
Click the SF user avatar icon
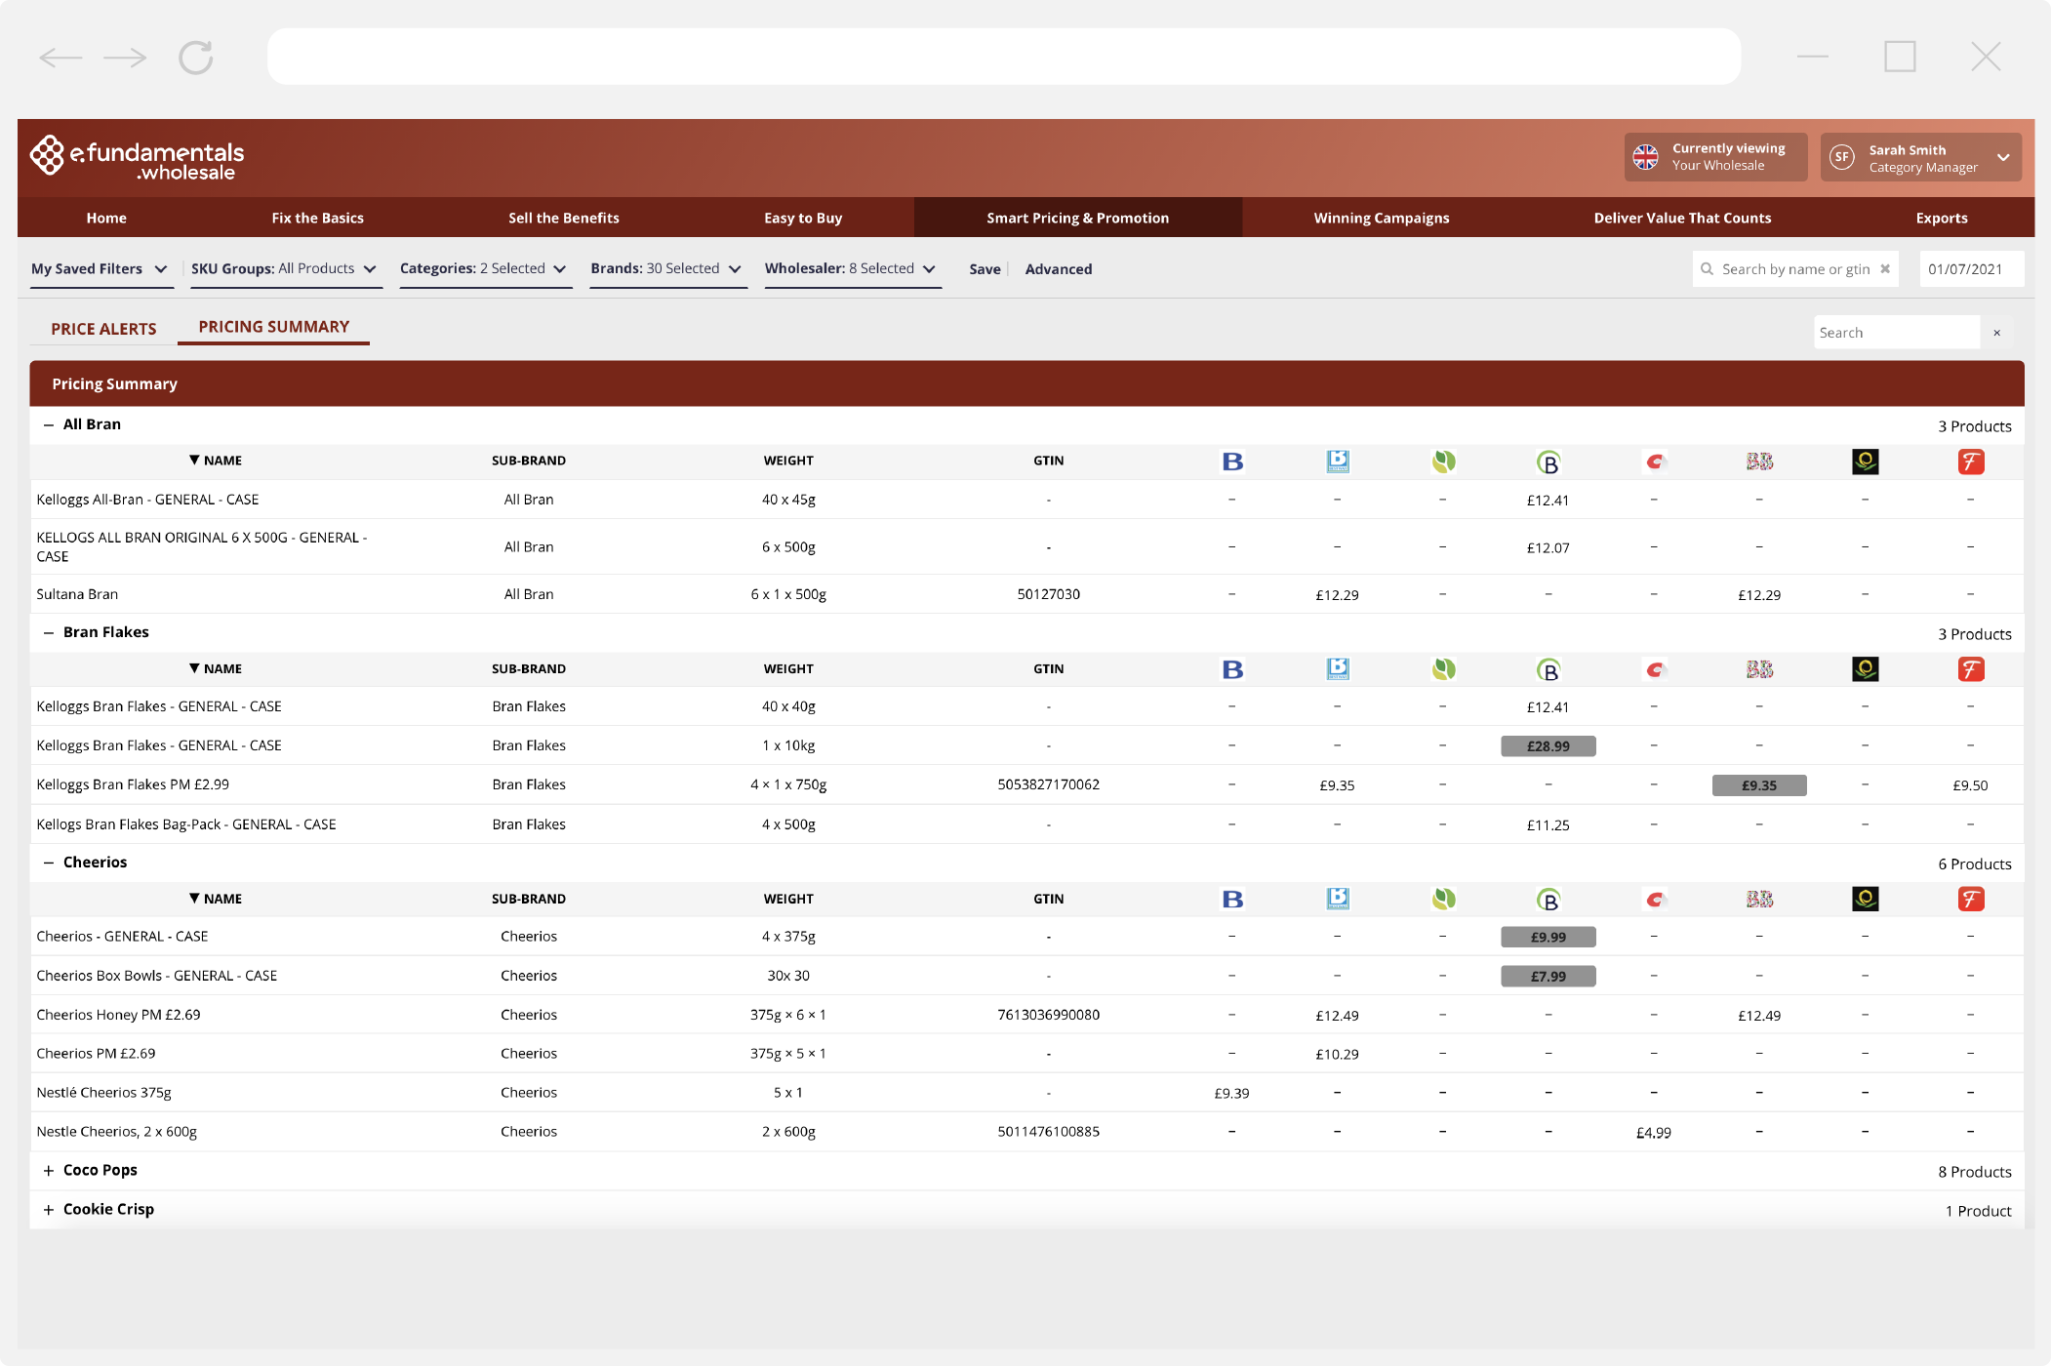coord(1842,157)
